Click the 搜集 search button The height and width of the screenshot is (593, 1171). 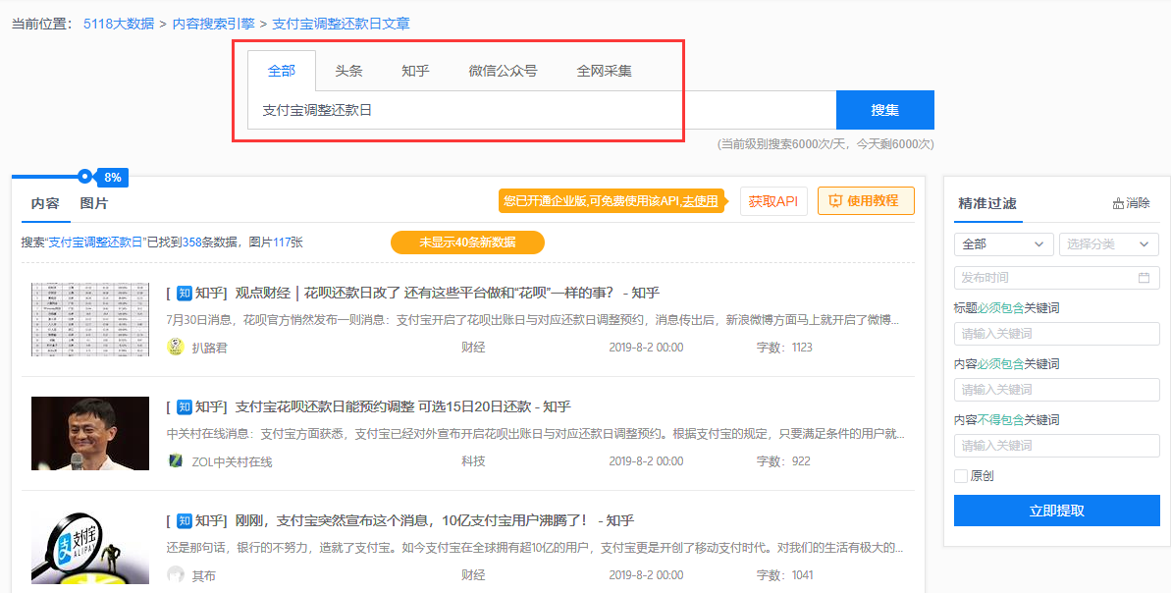click(x=885, y=110)
